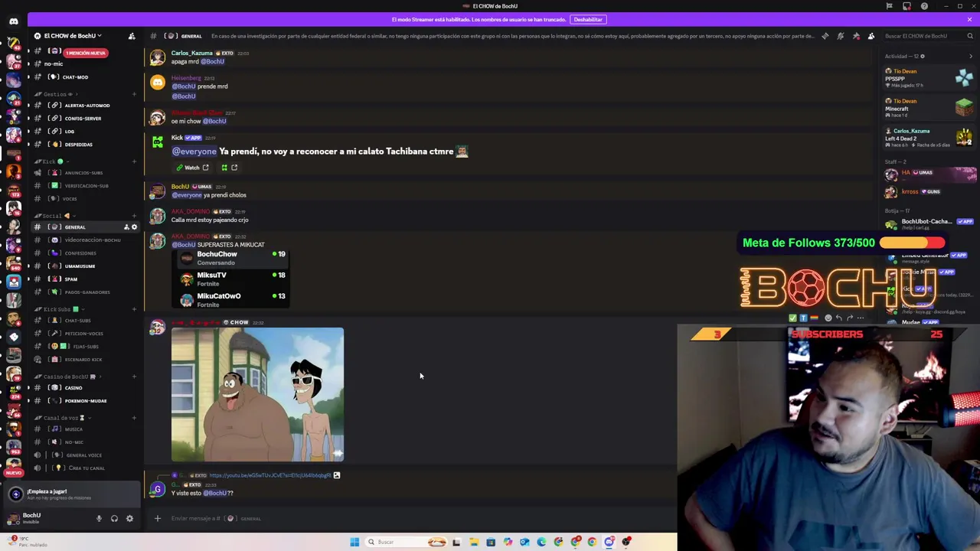Open Tio Devan Minecraft activity card
Viewport: 980px width, 551px height.
(929, 108)
